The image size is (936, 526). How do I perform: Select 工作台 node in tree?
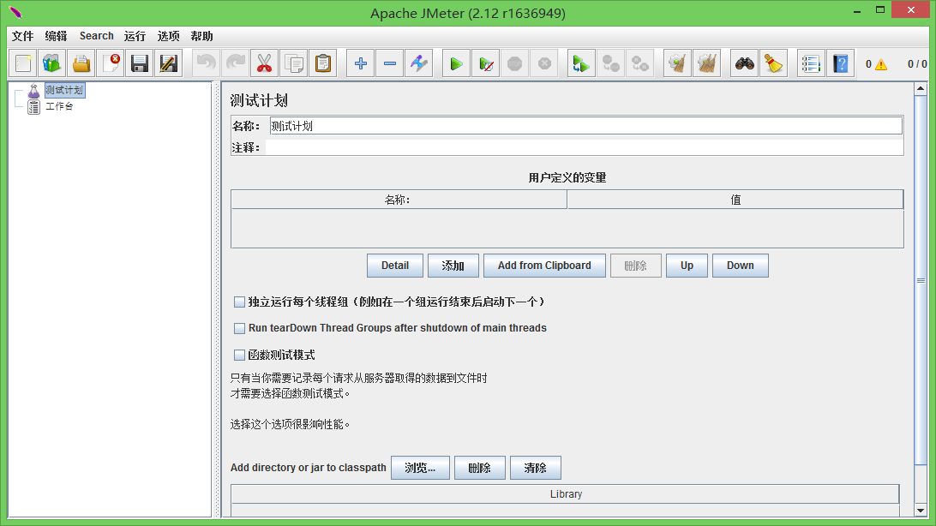click(59, 106)
